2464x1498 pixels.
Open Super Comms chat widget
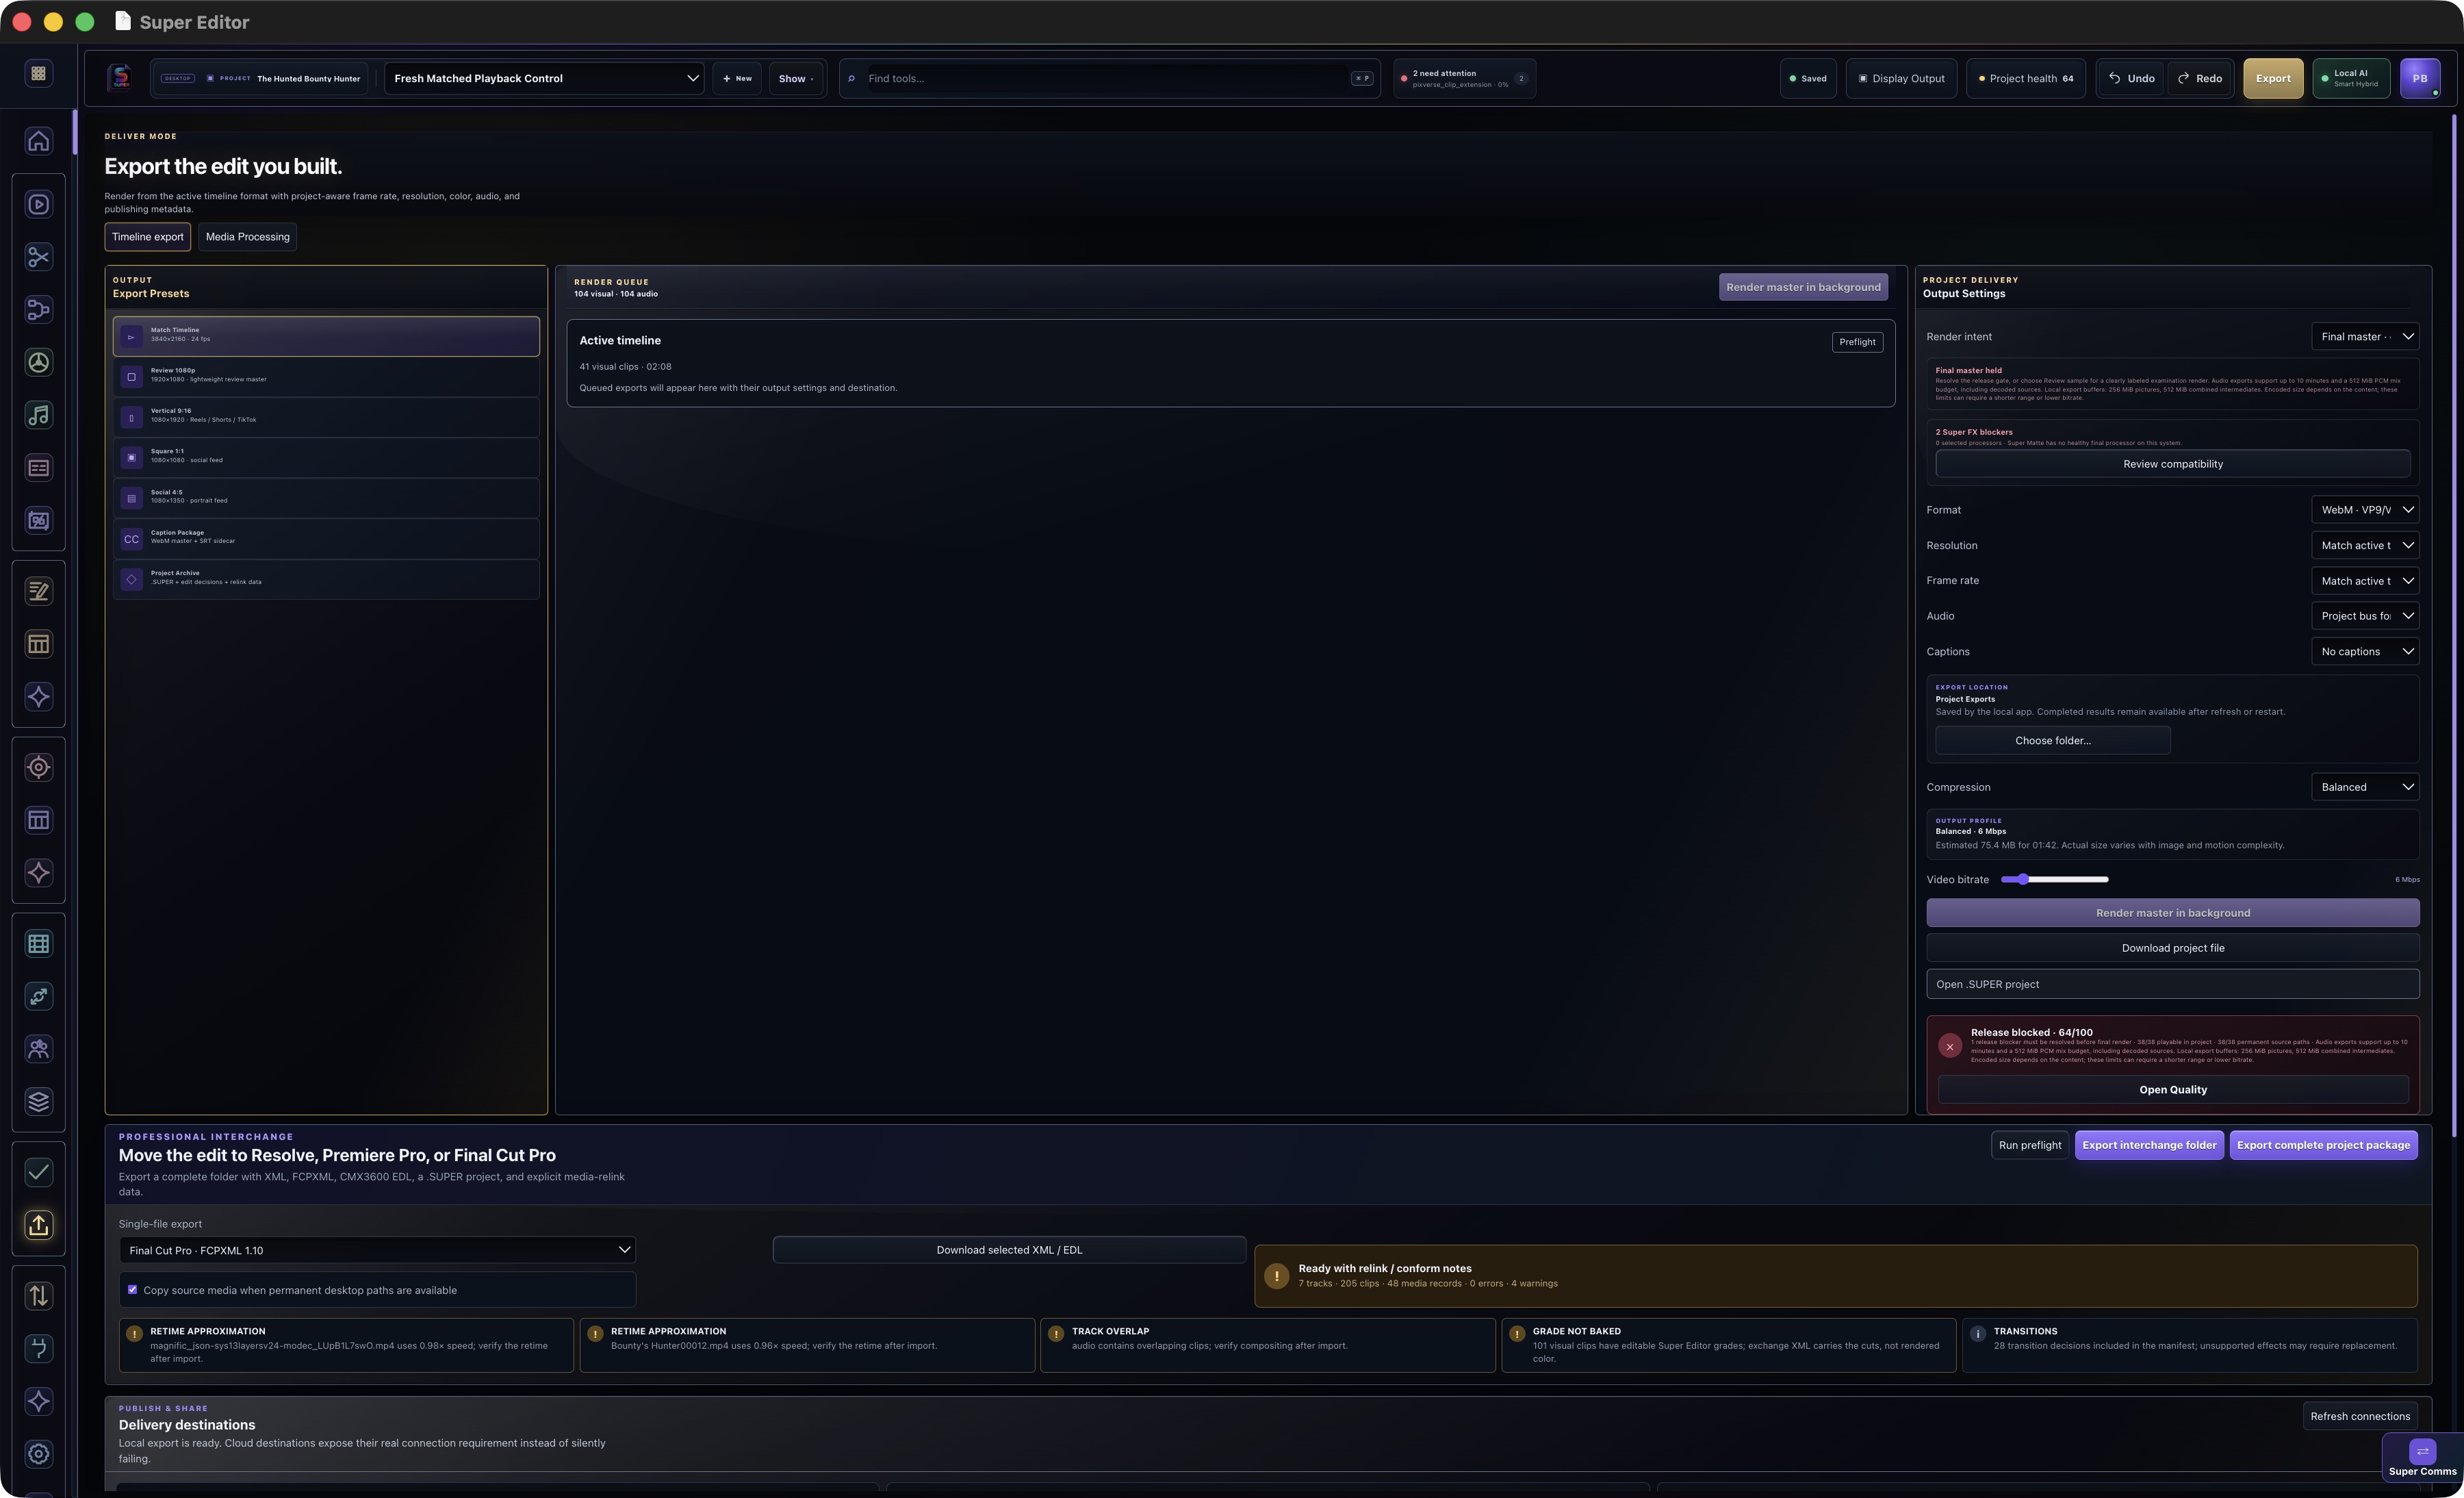click(2422, 1458)
